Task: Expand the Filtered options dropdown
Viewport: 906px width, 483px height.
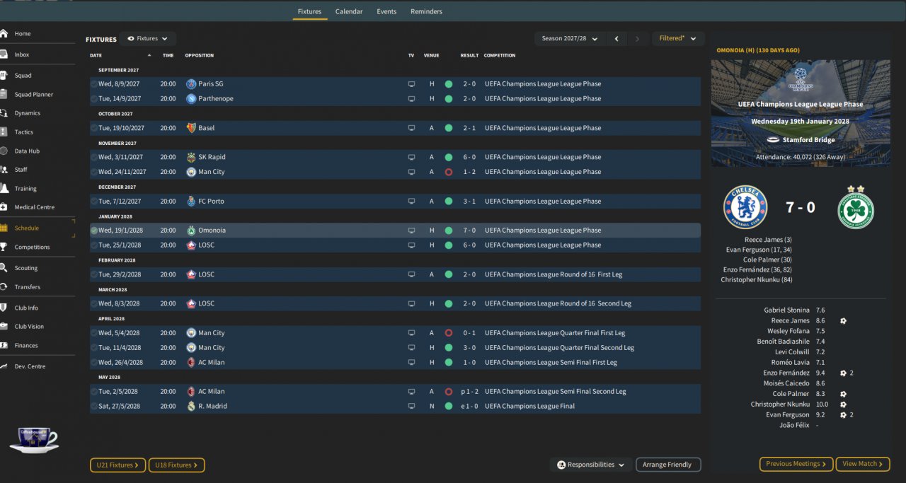Action: (677, 39)
